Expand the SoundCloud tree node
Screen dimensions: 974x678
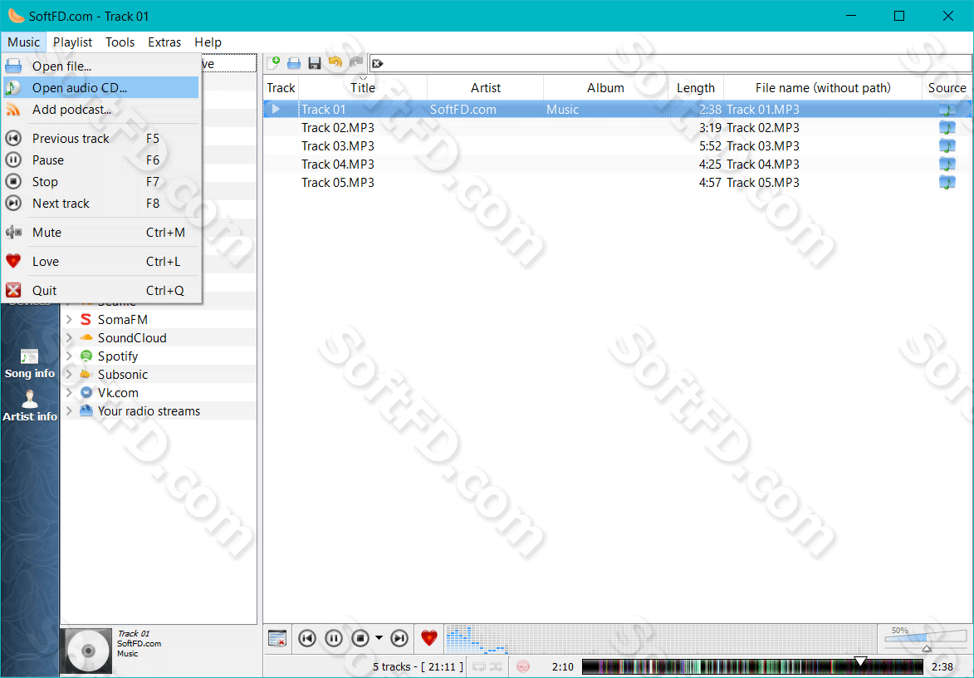(70, 337)
